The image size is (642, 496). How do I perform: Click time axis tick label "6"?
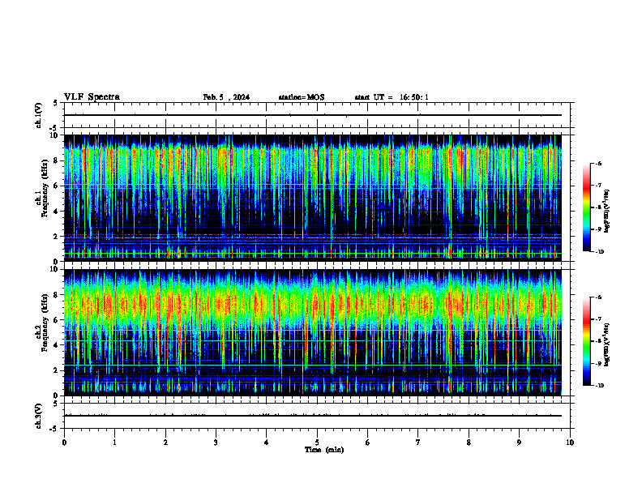(368, 443)
